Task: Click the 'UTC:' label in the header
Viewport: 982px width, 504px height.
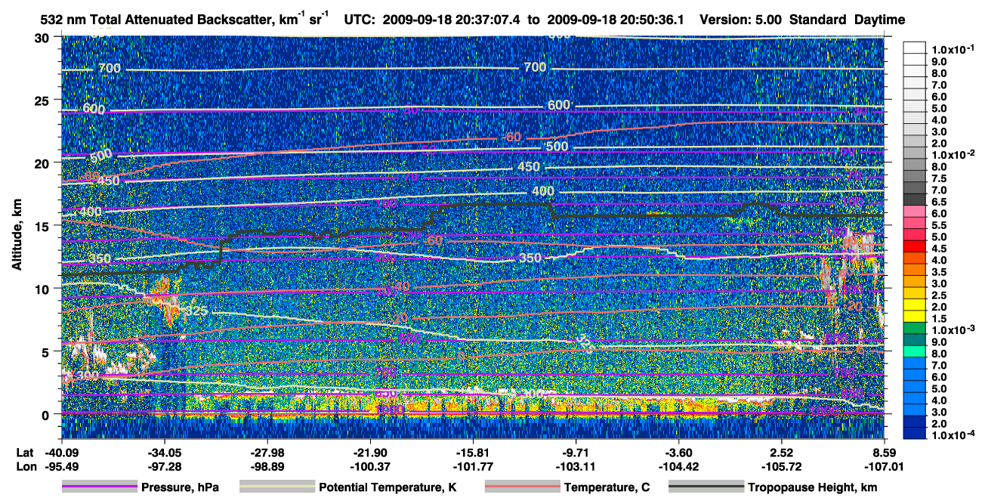Action: point(360,20)
